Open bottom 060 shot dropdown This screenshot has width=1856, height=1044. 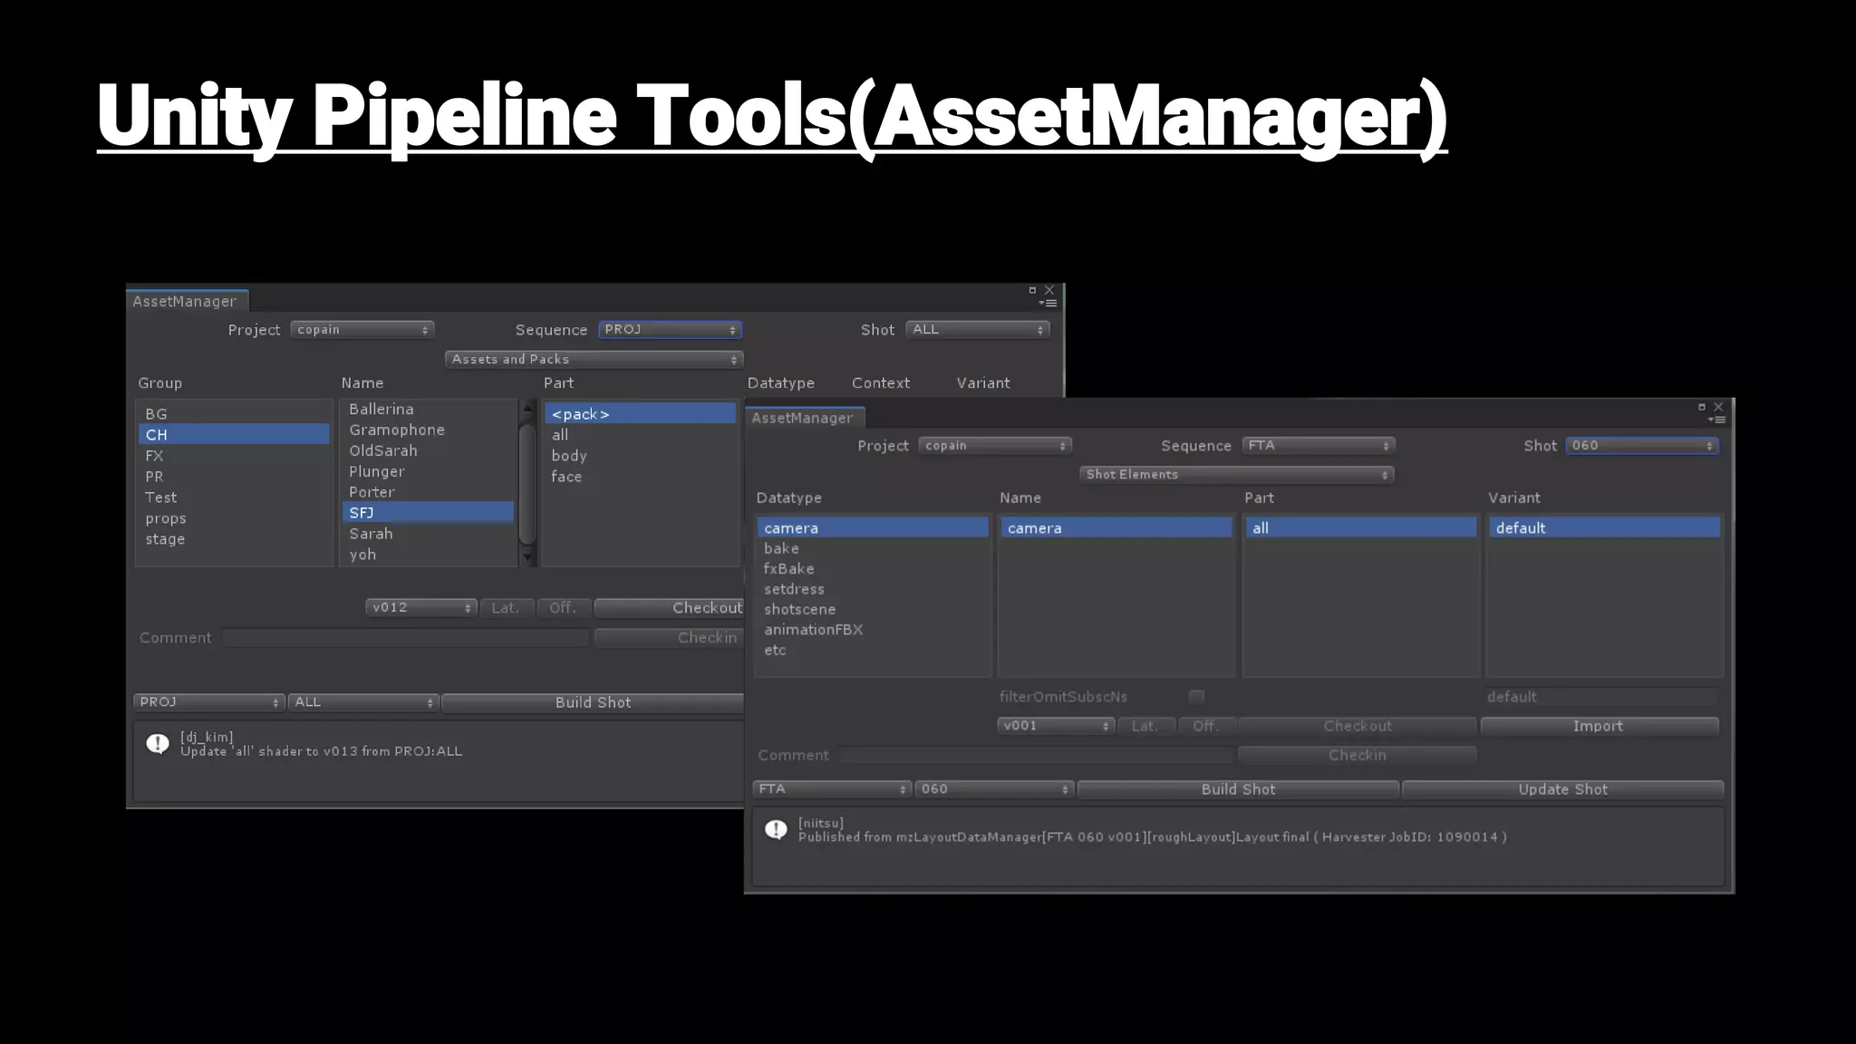click(994, 789)
